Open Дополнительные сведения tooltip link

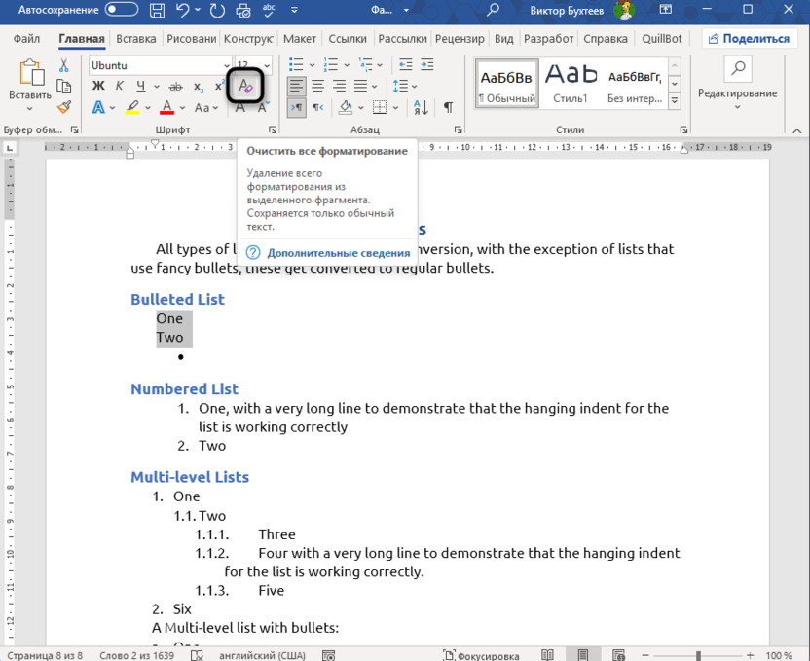(325, 253)
